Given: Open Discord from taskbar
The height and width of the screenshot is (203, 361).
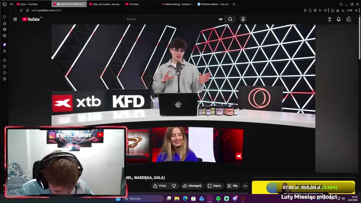Looking at the screenshot, I should 235,198.
